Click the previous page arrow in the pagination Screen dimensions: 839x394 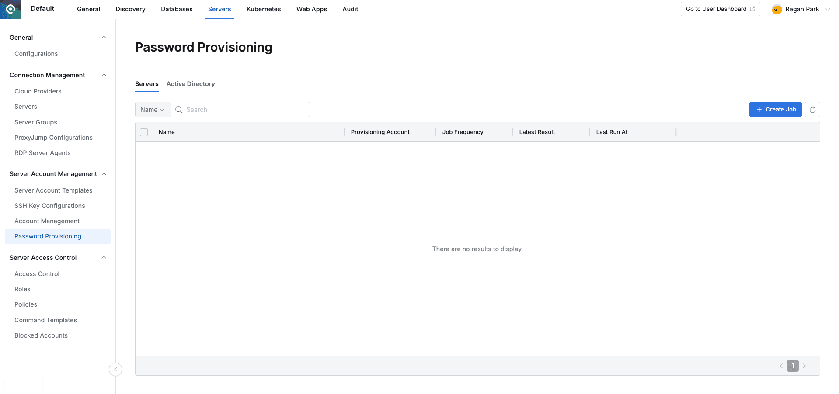click(x=781, y=366)
